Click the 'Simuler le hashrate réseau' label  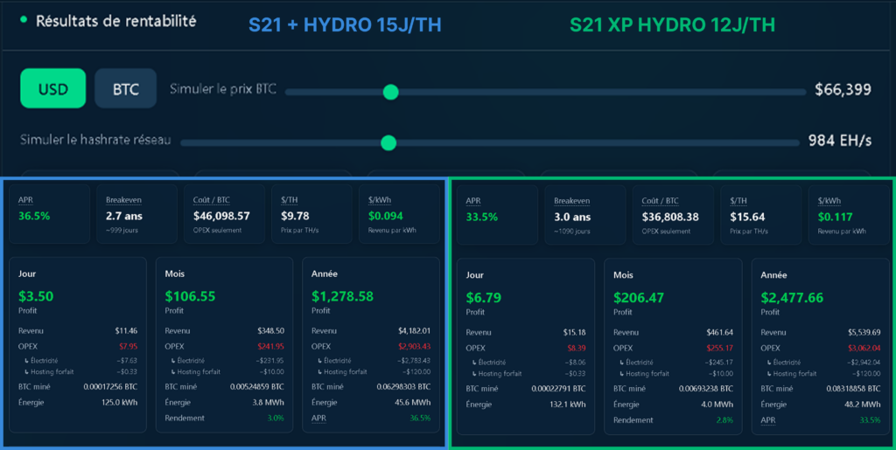(95, 141)
